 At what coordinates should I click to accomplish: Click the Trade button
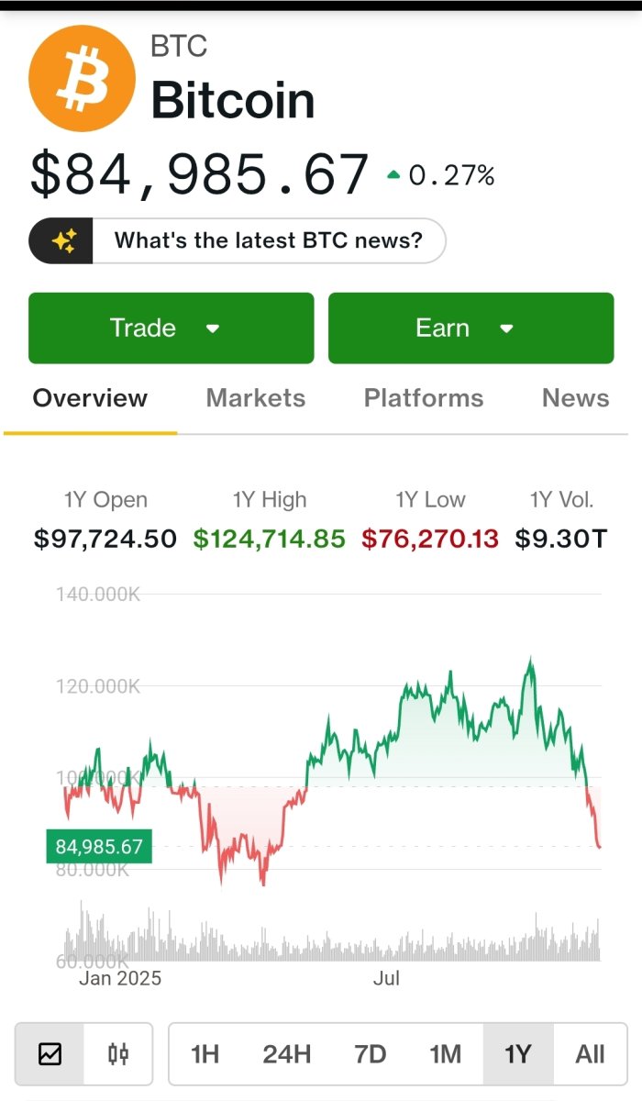point(171,328)
